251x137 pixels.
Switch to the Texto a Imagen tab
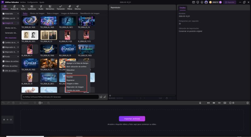pyautogui.click(x=52, y=13)
